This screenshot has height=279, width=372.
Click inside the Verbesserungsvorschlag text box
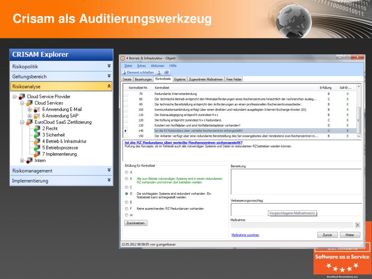point(296,210)
